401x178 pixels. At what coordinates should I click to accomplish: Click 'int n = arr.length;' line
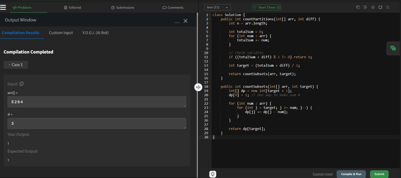tap(248, 23)
